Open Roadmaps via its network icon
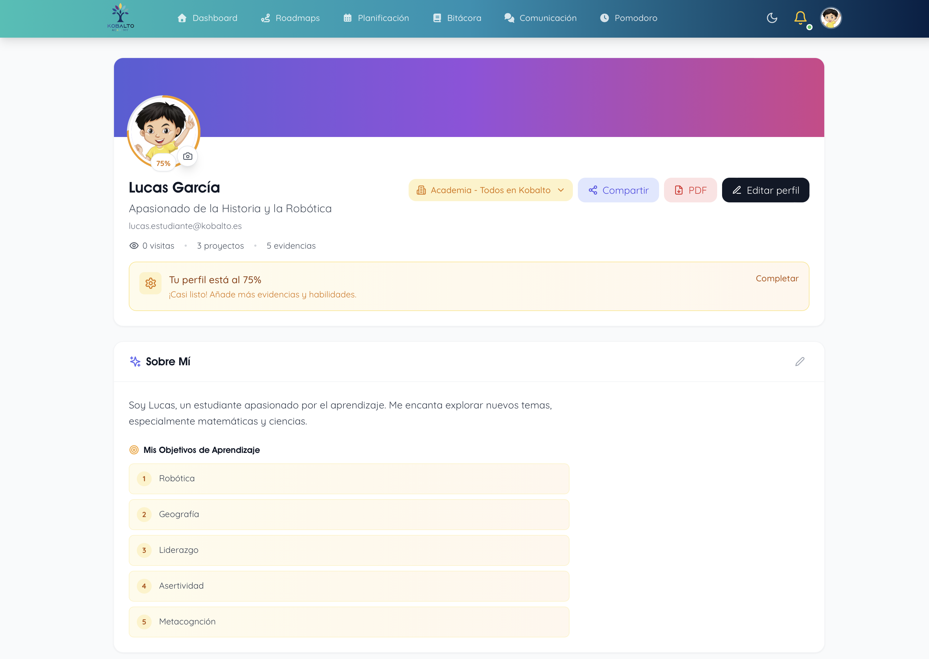929x659 pixels. [x=266, y=18]
